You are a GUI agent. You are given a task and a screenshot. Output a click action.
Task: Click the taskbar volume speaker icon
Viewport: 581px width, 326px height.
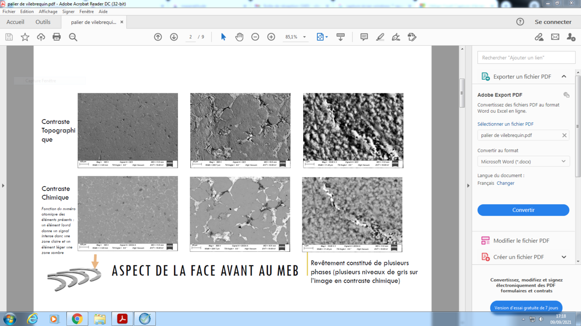(541, 319)
